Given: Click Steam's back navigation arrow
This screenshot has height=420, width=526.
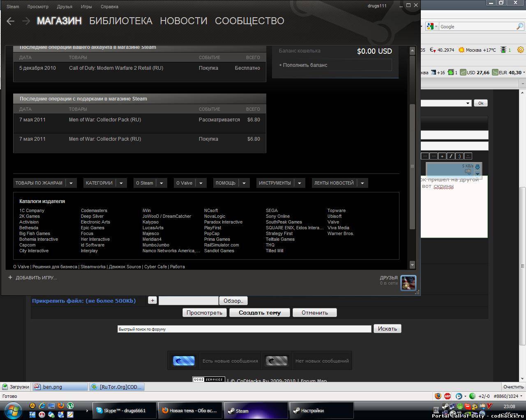Looking at the screenshot, I should (11, 21).
